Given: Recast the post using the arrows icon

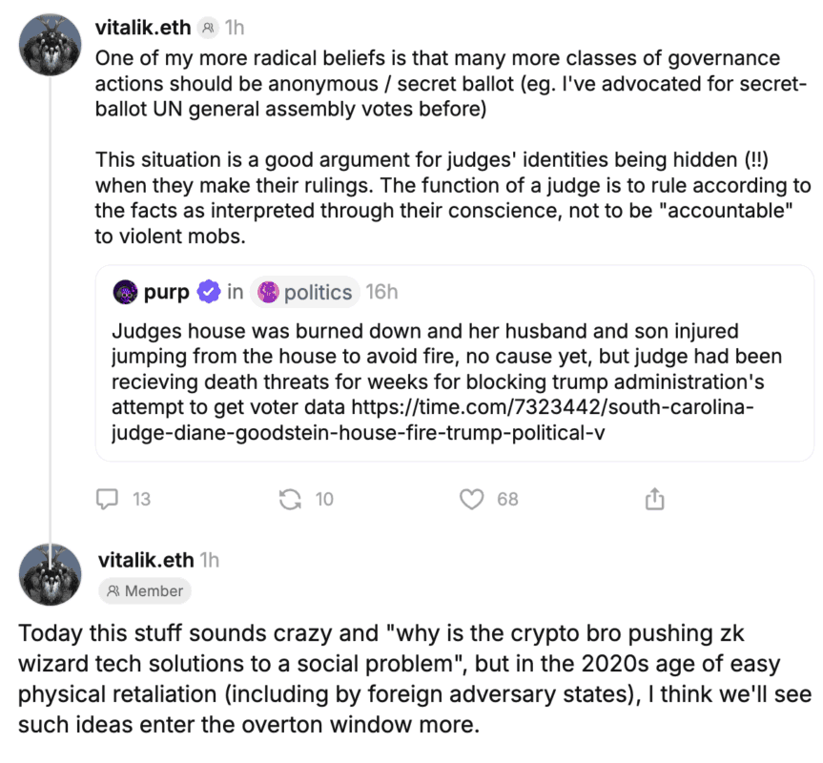Looking at the screenshot, I should 289,498.
